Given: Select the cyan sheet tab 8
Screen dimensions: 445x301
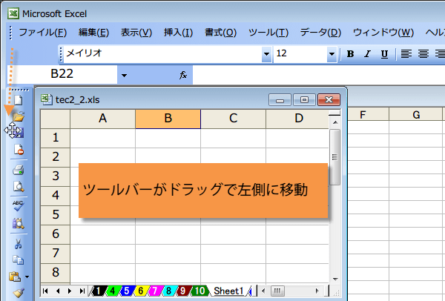Looking at the screenshot, I should (168, 291).
